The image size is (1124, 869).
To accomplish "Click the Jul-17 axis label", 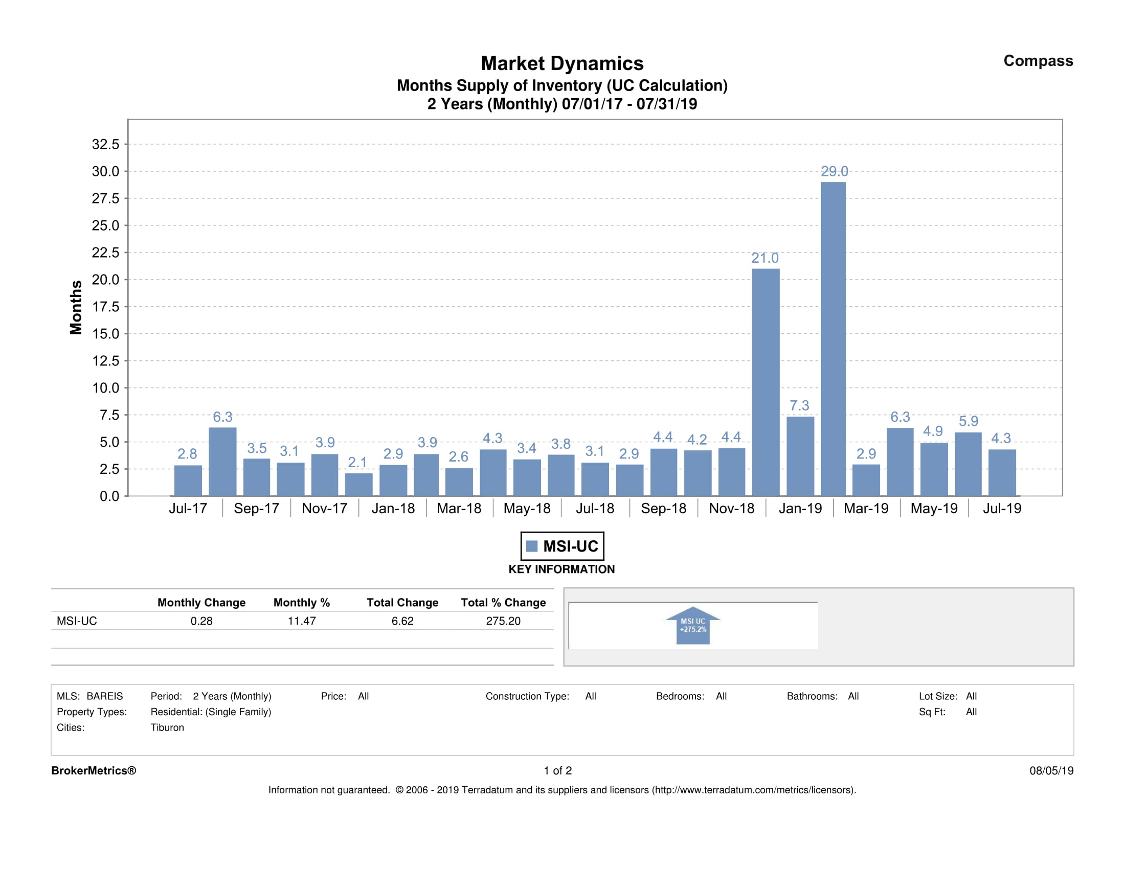I will 188,508.
